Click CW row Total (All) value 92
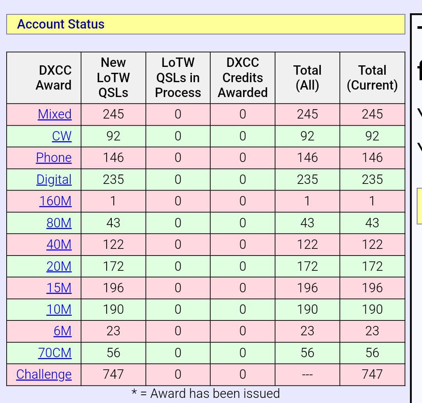 pos(308,136)
